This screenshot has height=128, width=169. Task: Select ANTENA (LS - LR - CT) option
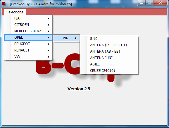click(x=109, y=45)
